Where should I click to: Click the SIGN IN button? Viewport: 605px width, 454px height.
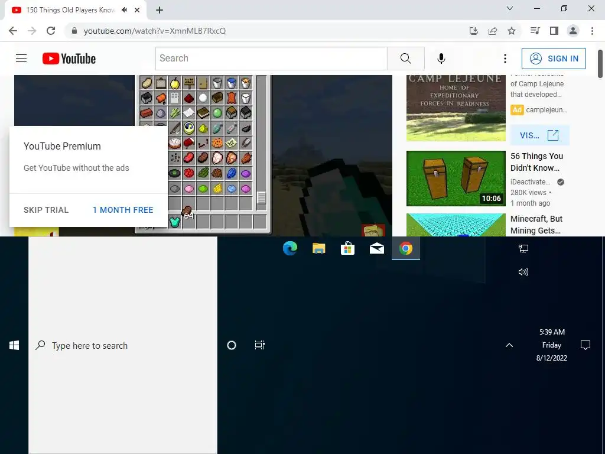click(554, 59)
